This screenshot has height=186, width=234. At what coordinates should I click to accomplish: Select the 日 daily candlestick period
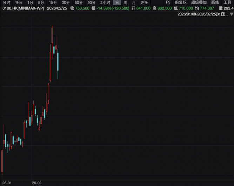click(x=117, y=2)
